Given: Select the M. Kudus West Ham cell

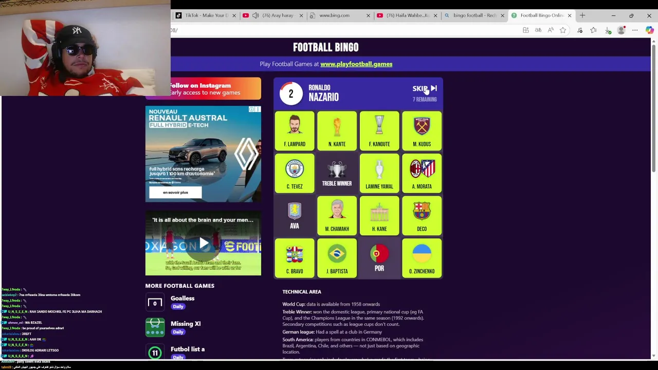Looking at the screenshot, I should 422,131.
